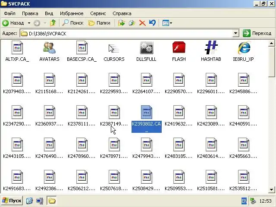The width and height of the screenshot is (276, 207).
Task: Open the Сервис menu
Action: pyautogui.click(x=98, y=13)
